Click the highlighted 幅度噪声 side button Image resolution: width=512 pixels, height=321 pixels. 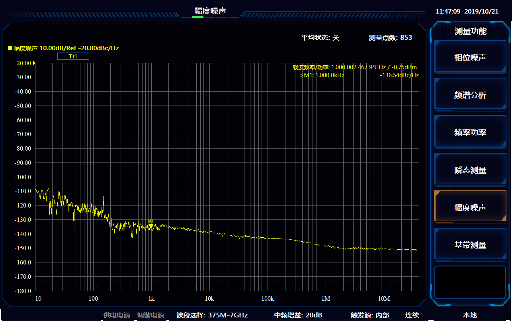tap(470, 207)
